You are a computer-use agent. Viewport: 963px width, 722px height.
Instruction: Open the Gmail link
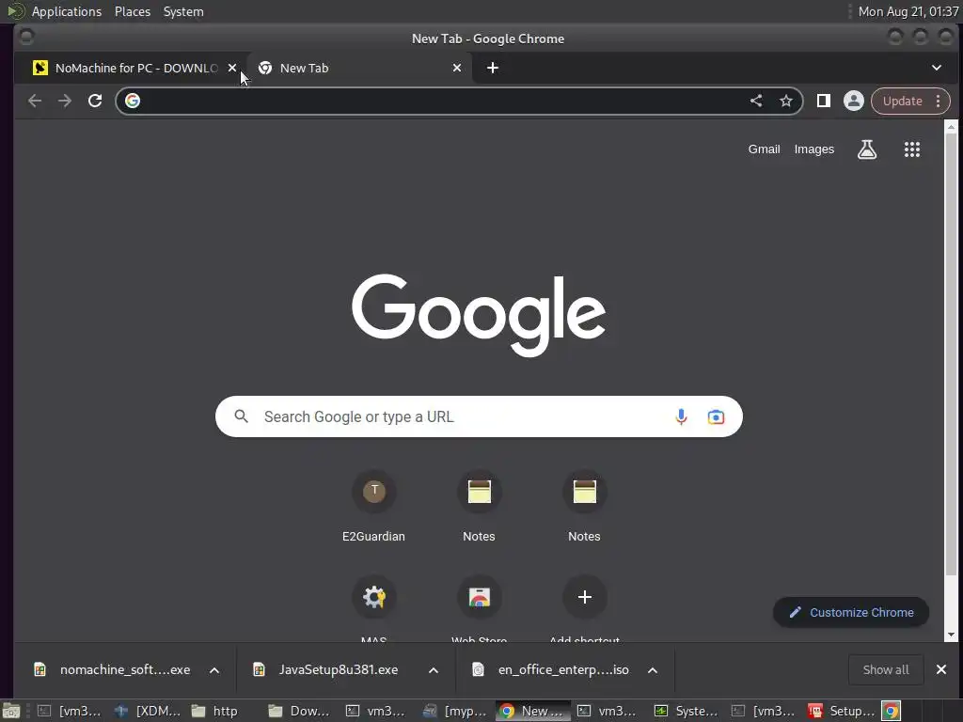764,149
